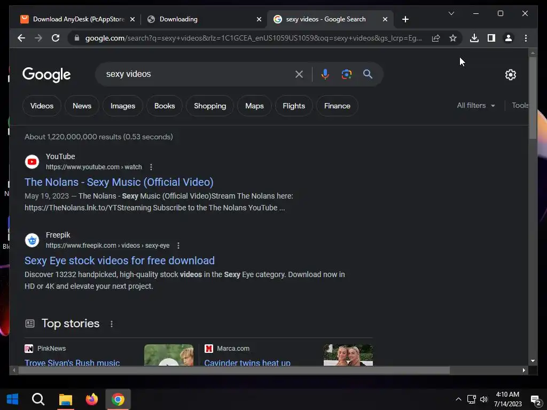Viewport: 547px width, 410px height.
Task: Expand All filters dropdown
Action: pyautogui.click(x=476, y=105)
